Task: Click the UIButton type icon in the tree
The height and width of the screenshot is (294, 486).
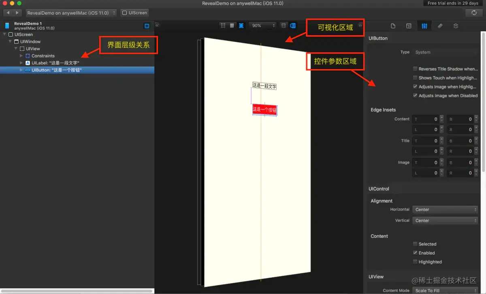Action: [28, 70]
